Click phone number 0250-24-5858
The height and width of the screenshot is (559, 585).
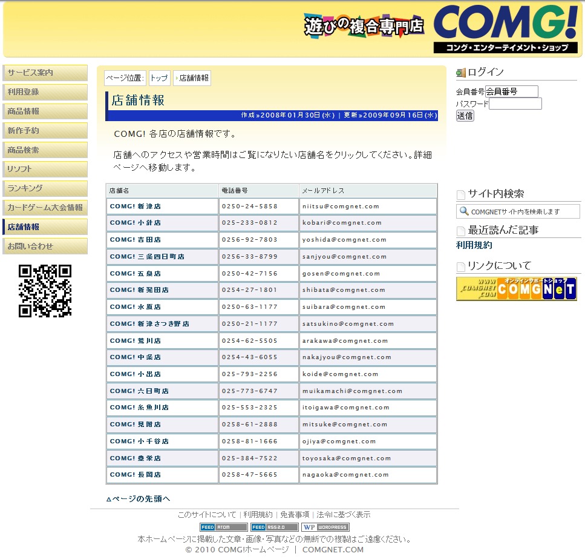[250, 207]
